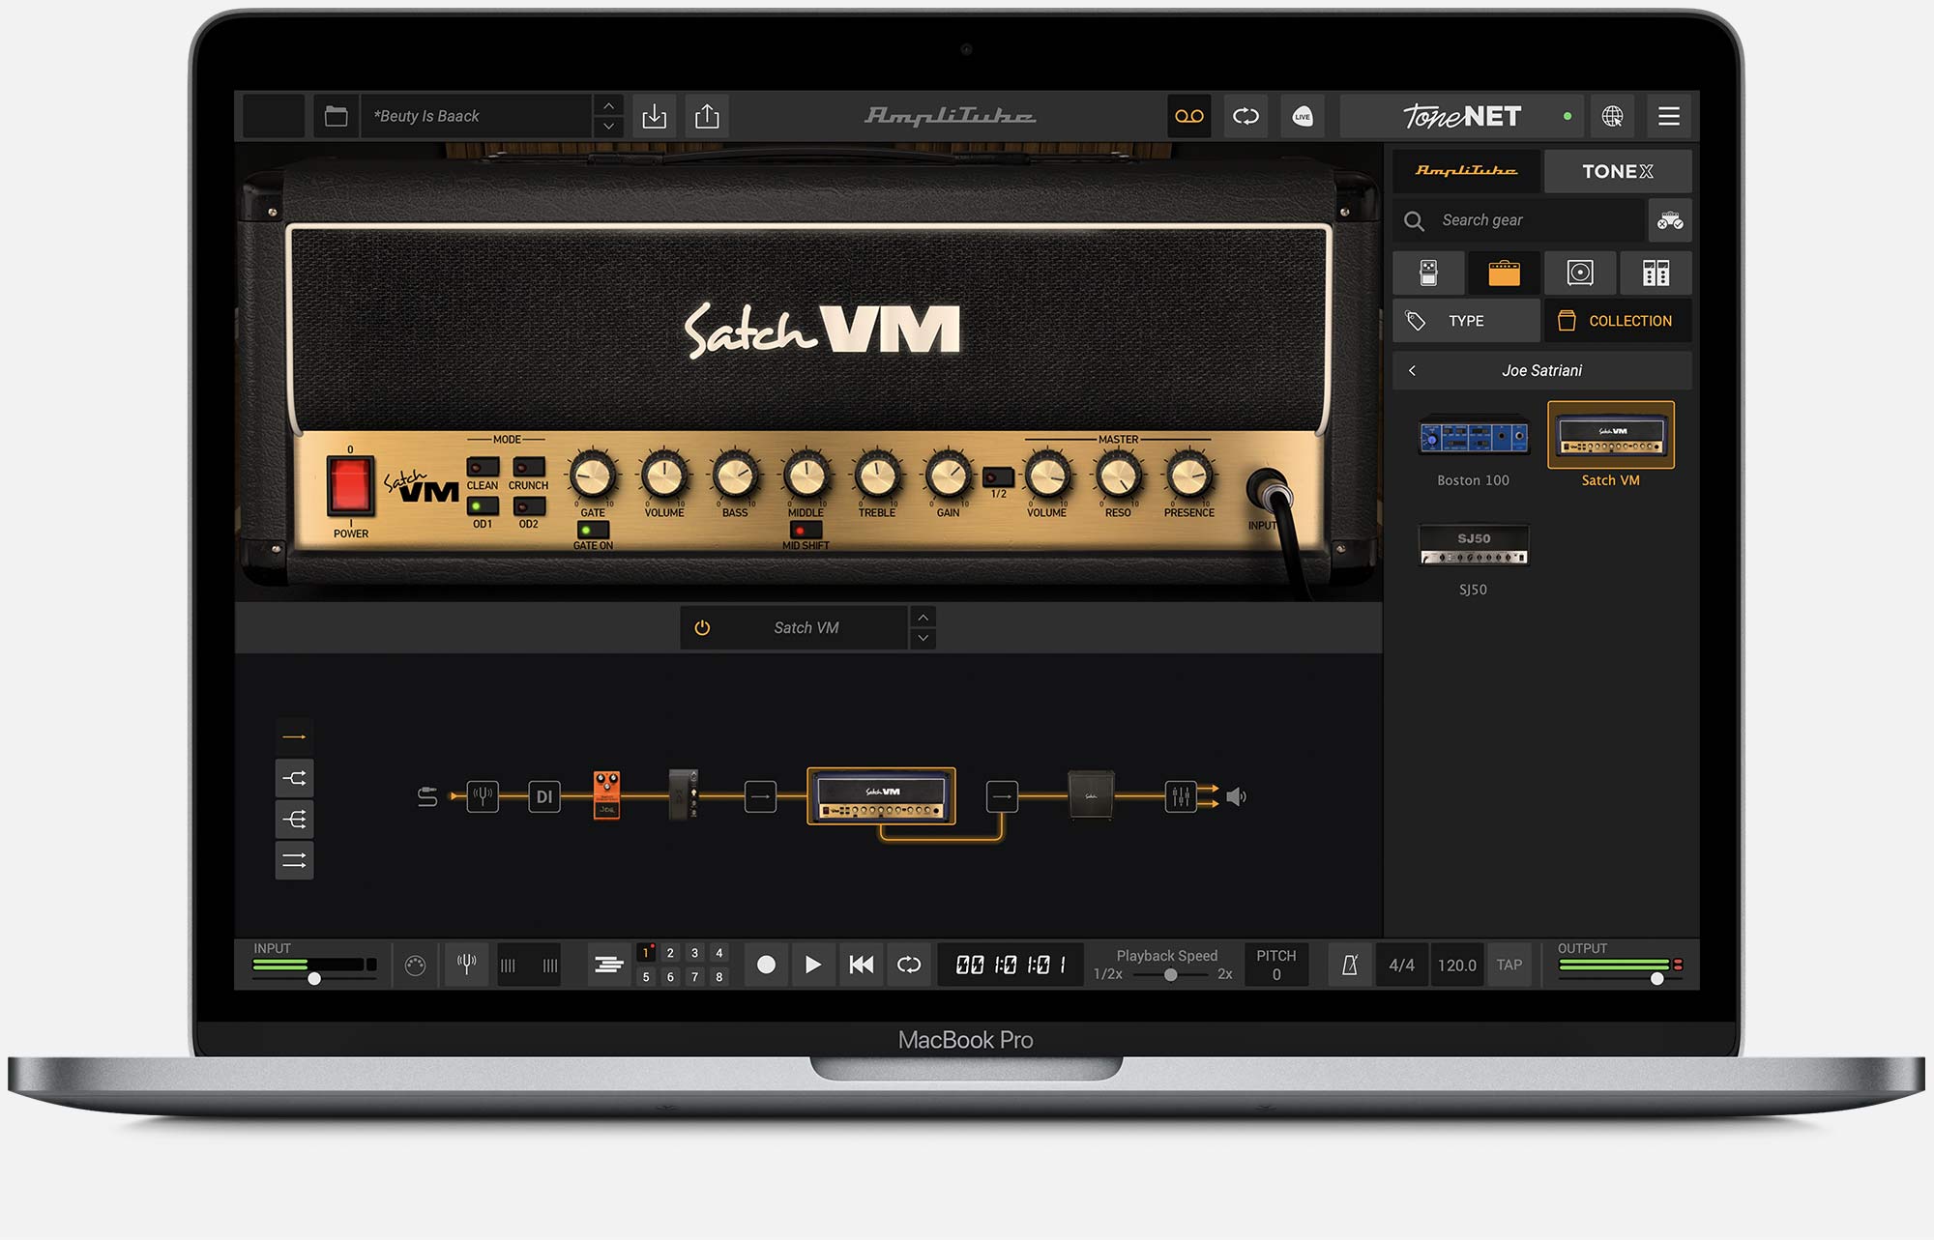Open the recorder tape icon
This screenshot has width=1934, height=1240.
tap(1188, 116)
